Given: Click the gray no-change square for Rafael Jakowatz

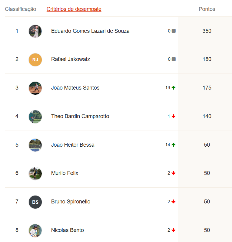Looking at the screenshot, I should click(174, 59).
